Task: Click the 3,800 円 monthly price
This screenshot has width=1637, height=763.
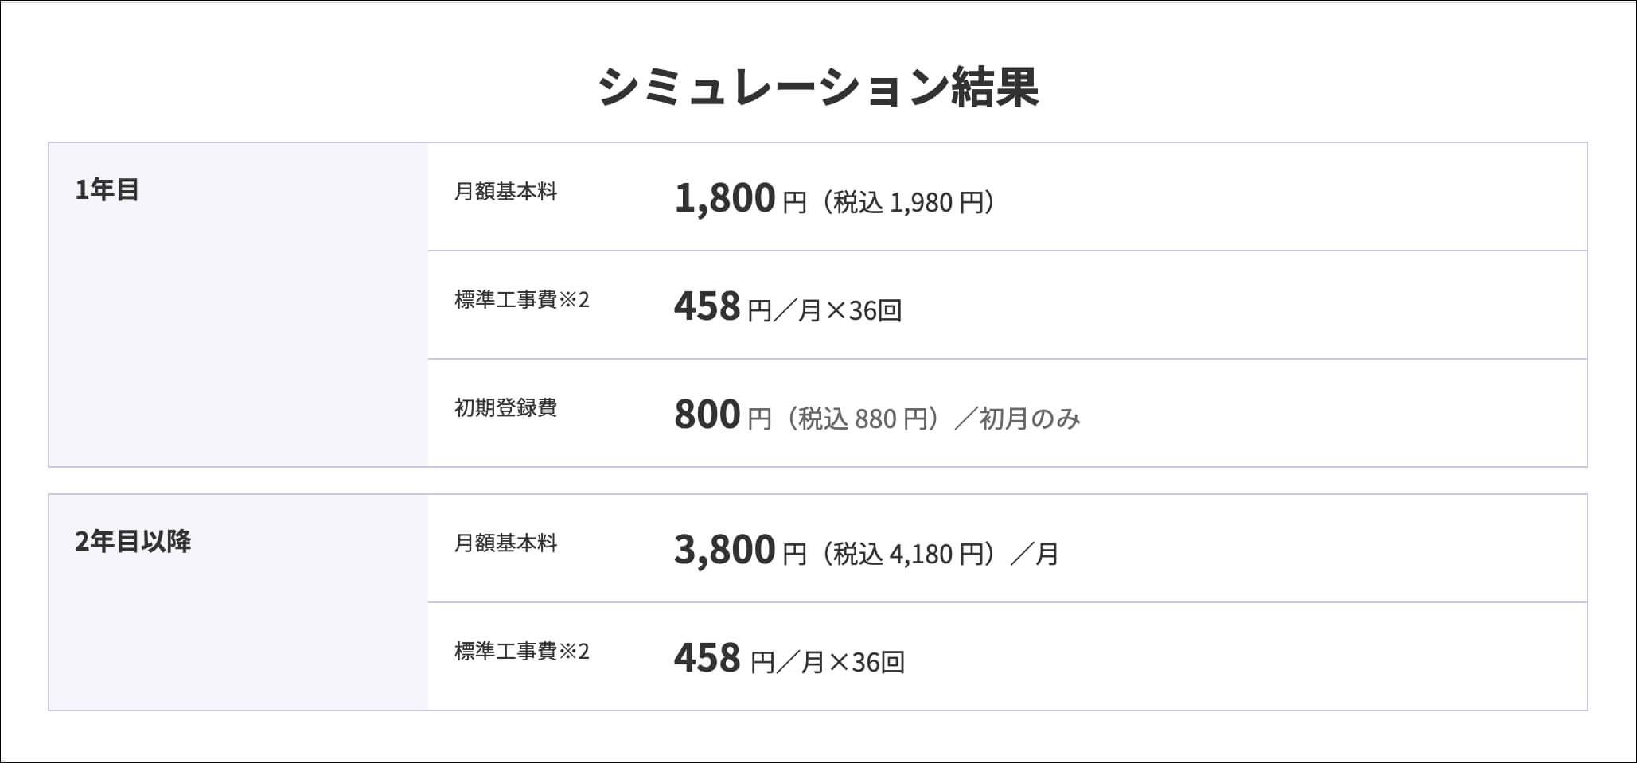Action: point(740,550)
